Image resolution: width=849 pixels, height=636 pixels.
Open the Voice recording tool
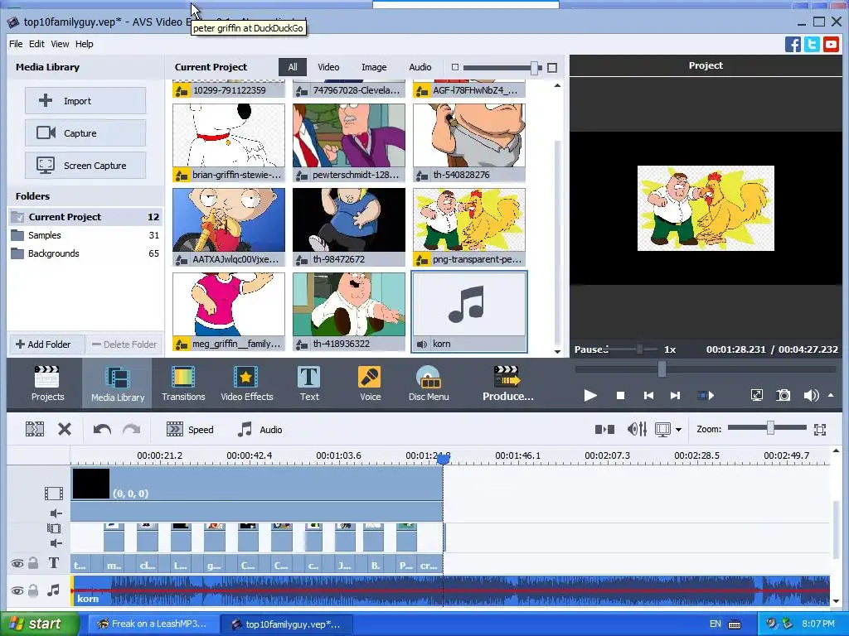[370, 383]
